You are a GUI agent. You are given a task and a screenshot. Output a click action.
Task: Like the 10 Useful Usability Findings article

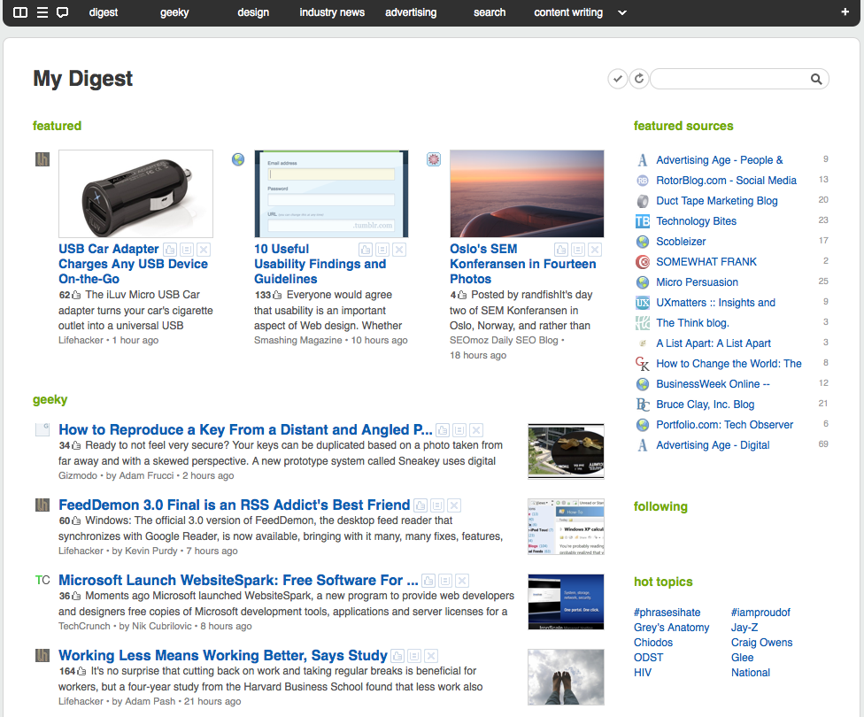366,250
